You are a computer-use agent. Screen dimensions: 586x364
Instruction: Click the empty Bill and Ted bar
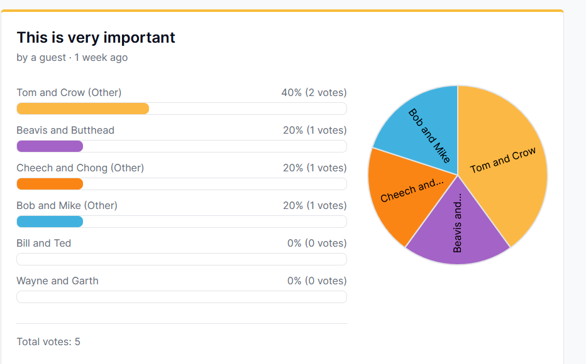click(182, 259)
